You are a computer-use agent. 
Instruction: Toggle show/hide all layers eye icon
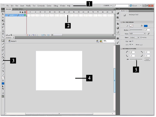coord(20,12)
